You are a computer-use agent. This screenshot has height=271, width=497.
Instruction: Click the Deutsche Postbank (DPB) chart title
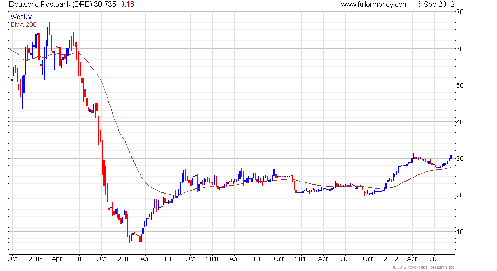tap(51, 5)
